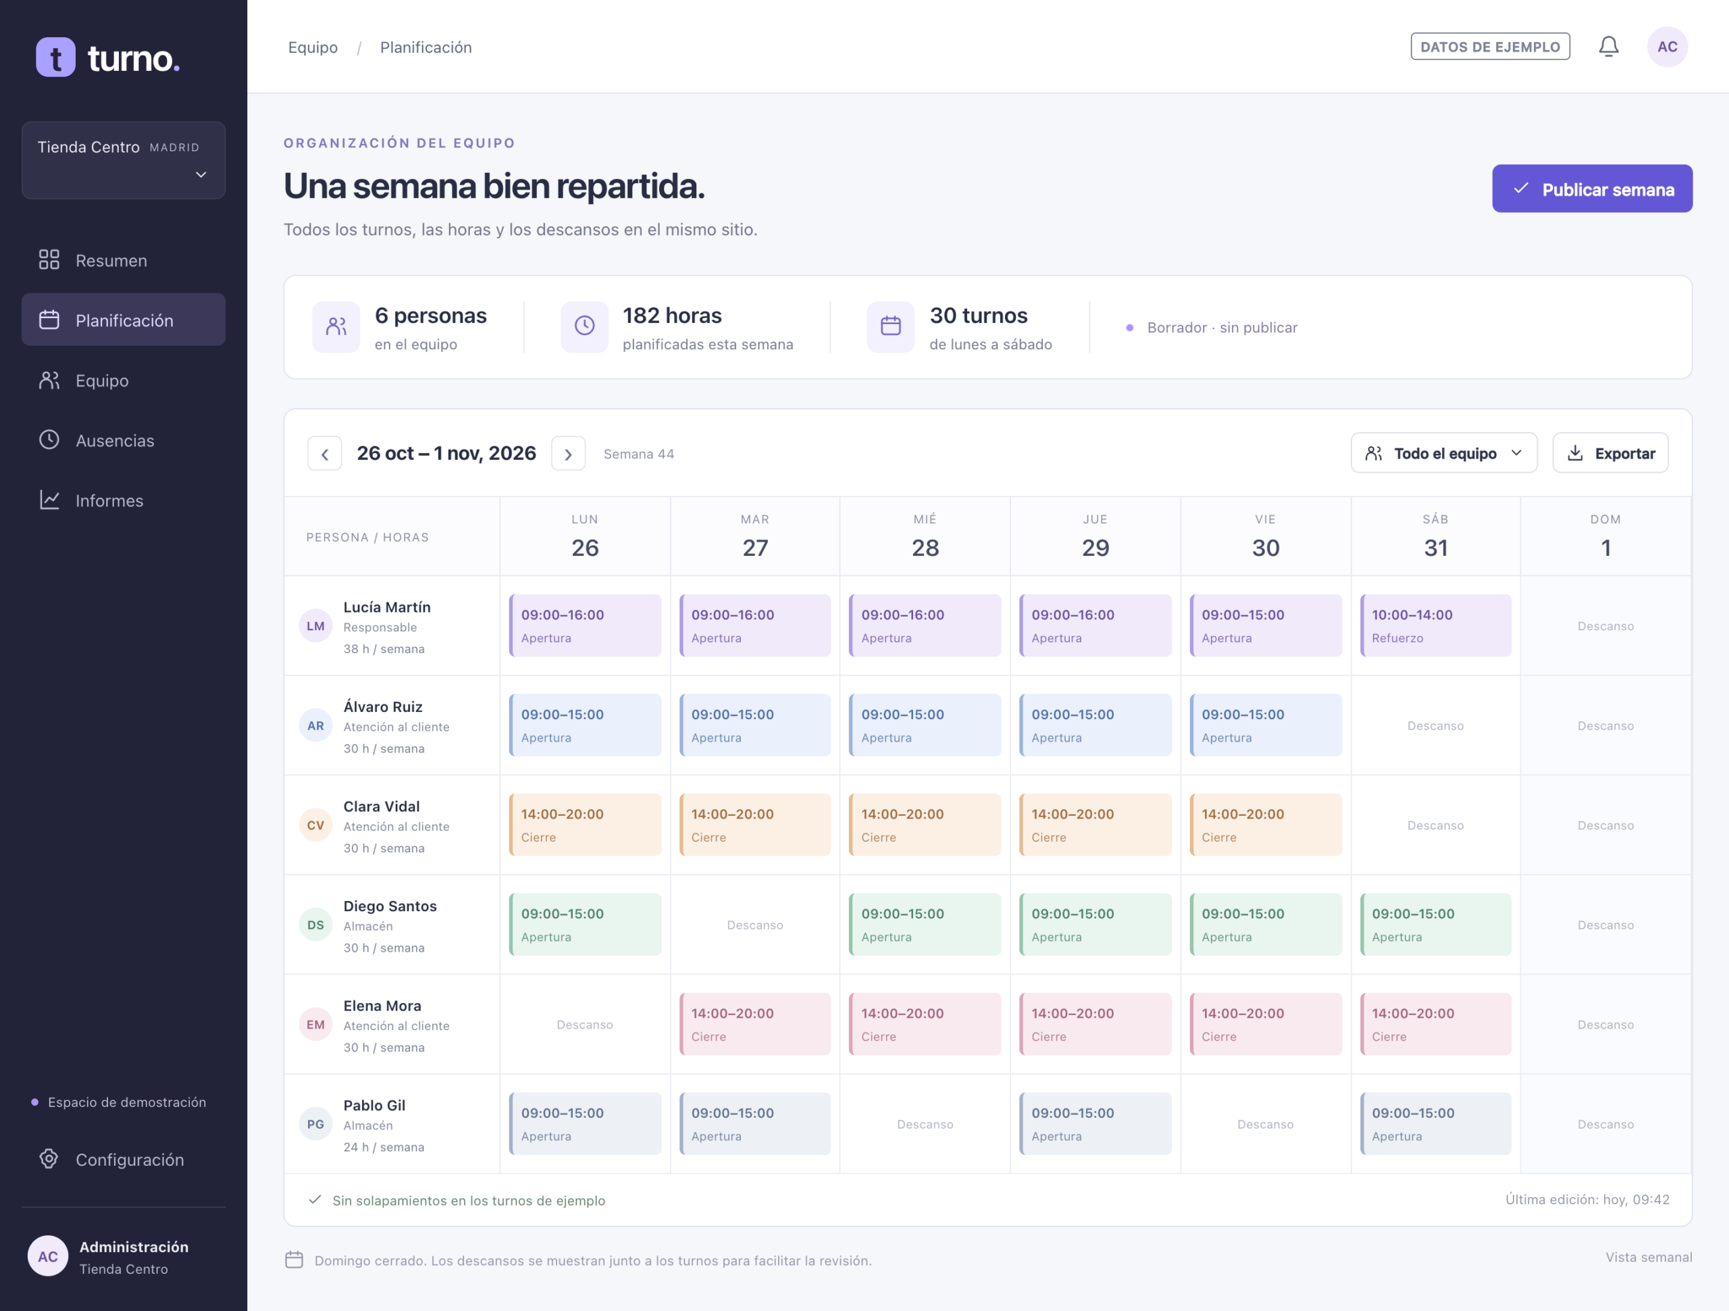Click Diego Santos's Tuesday Descanso cell

click(x=754, y=925)
